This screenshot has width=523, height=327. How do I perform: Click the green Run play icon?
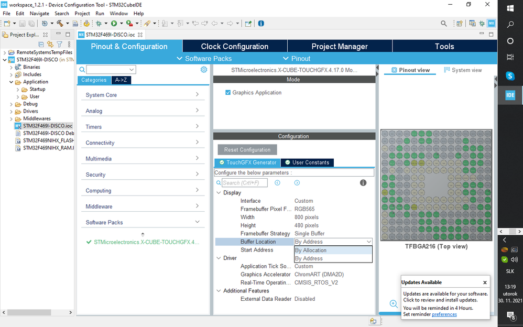[x=114, y=24]
